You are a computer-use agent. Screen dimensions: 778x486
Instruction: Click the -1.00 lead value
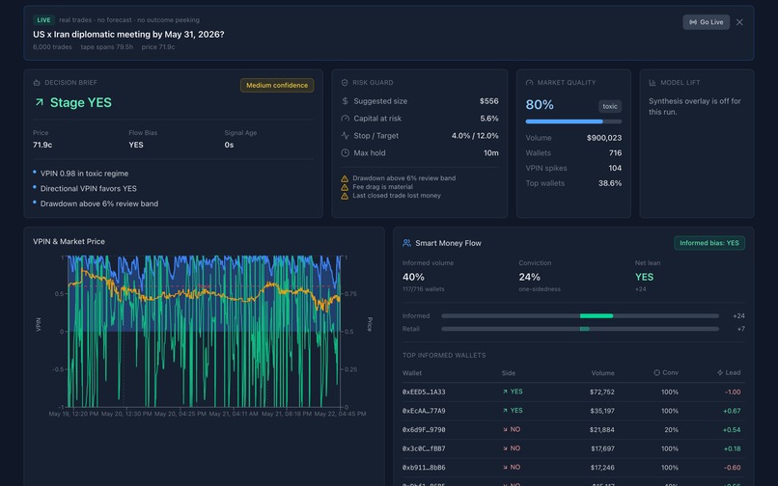tap(733, 391)
